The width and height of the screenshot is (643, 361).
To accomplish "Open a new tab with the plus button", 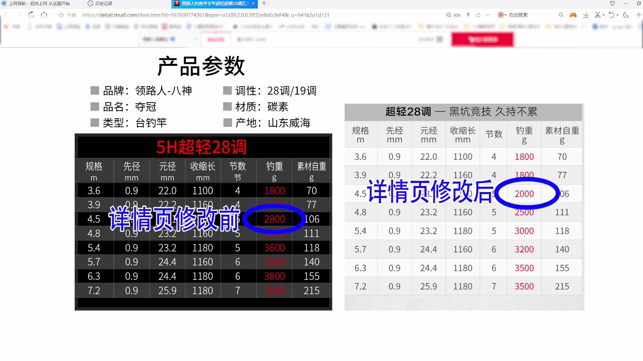I will (x=264, y=4).
